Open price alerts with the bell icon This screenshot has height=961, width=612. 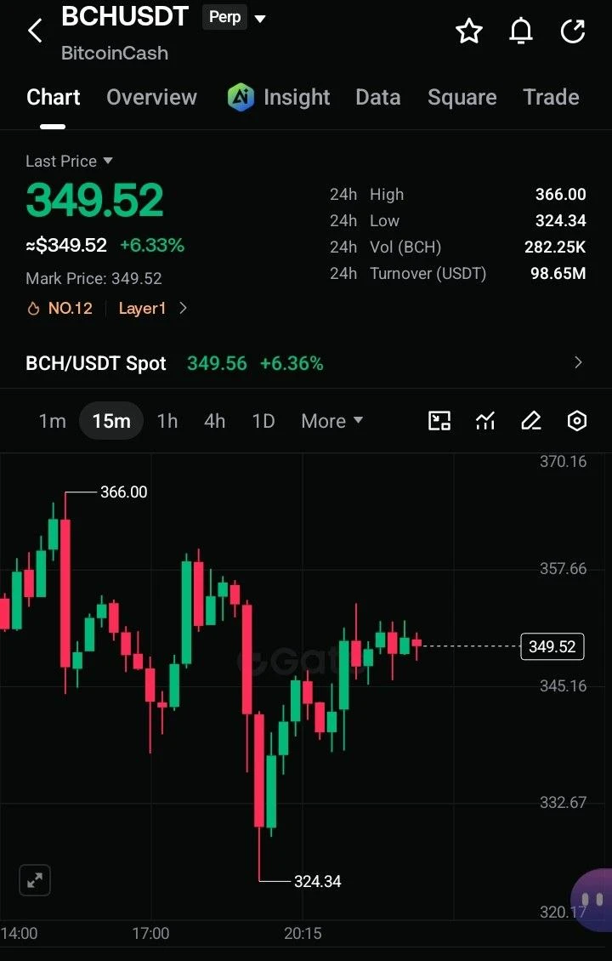pos(521,31)
